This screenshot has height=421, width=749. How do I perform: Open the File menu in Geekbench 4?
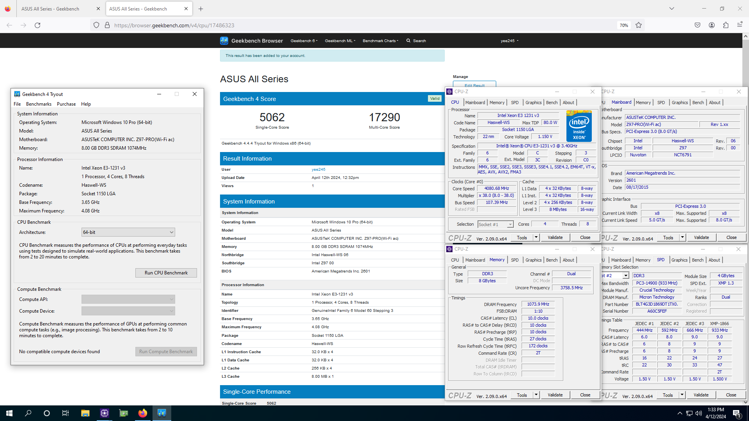tap(17, 104)
